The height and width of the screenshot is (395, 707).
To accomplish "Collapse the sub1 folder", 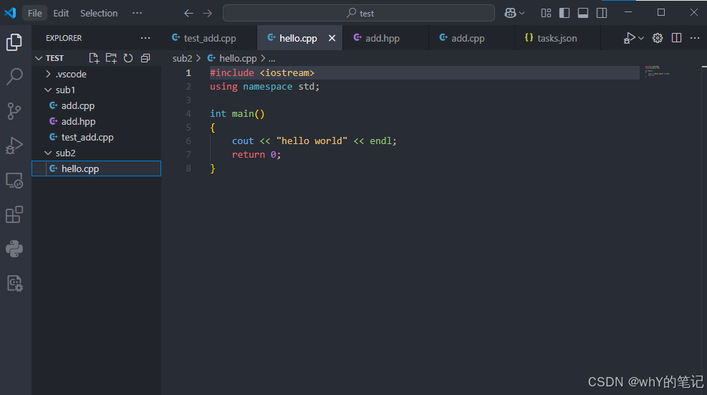I will (48, 90).
